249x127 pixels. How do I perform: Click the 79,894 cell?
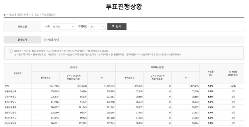(83, 91)
